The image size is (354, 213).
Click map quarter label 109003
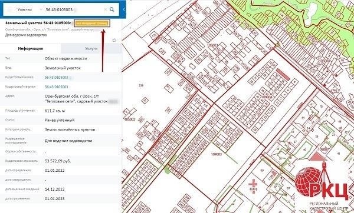click(217, 154)
